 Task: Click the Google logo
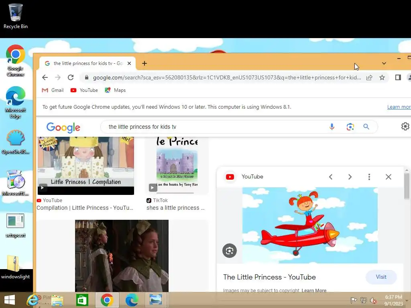(63, 128)
